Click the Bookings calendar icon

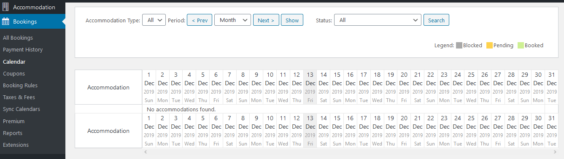[6, 22]
